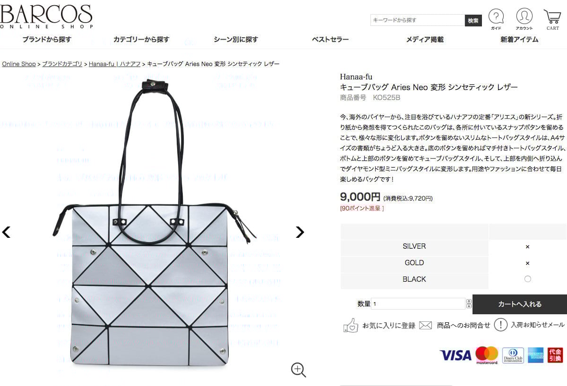Image resolution: width=567 pixels, height=386 pixels.
Task: Click the exclamation restock notification icon
Action: (x=500, y=325)
